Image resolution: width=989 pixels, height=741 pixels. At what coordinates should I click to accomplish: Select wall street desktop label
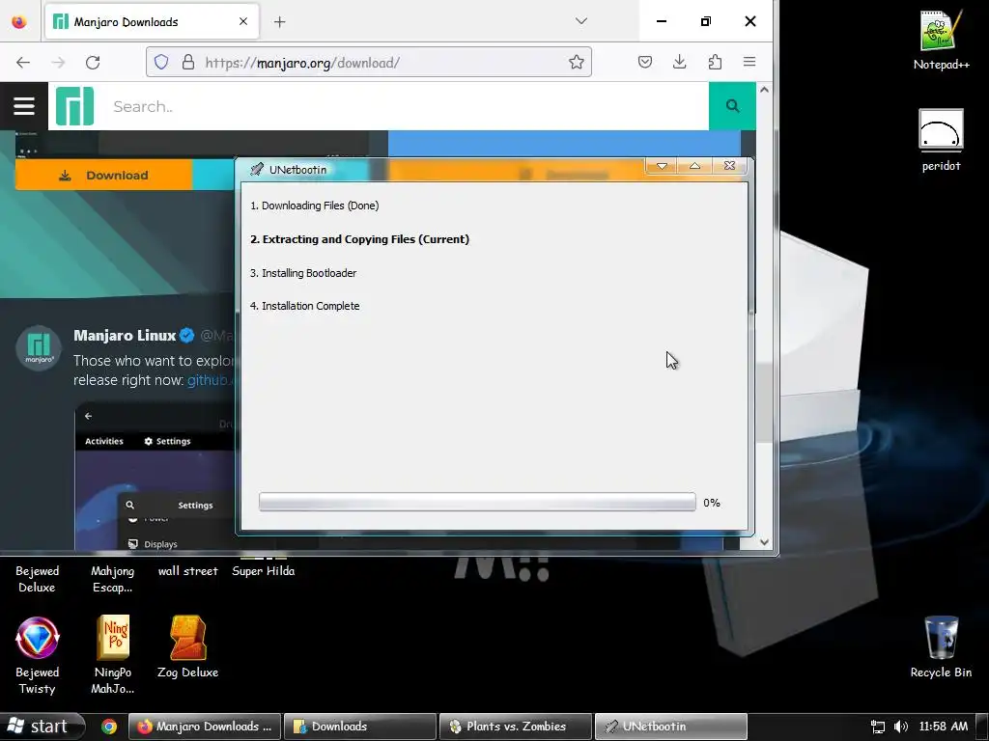(x=188, y=571)
